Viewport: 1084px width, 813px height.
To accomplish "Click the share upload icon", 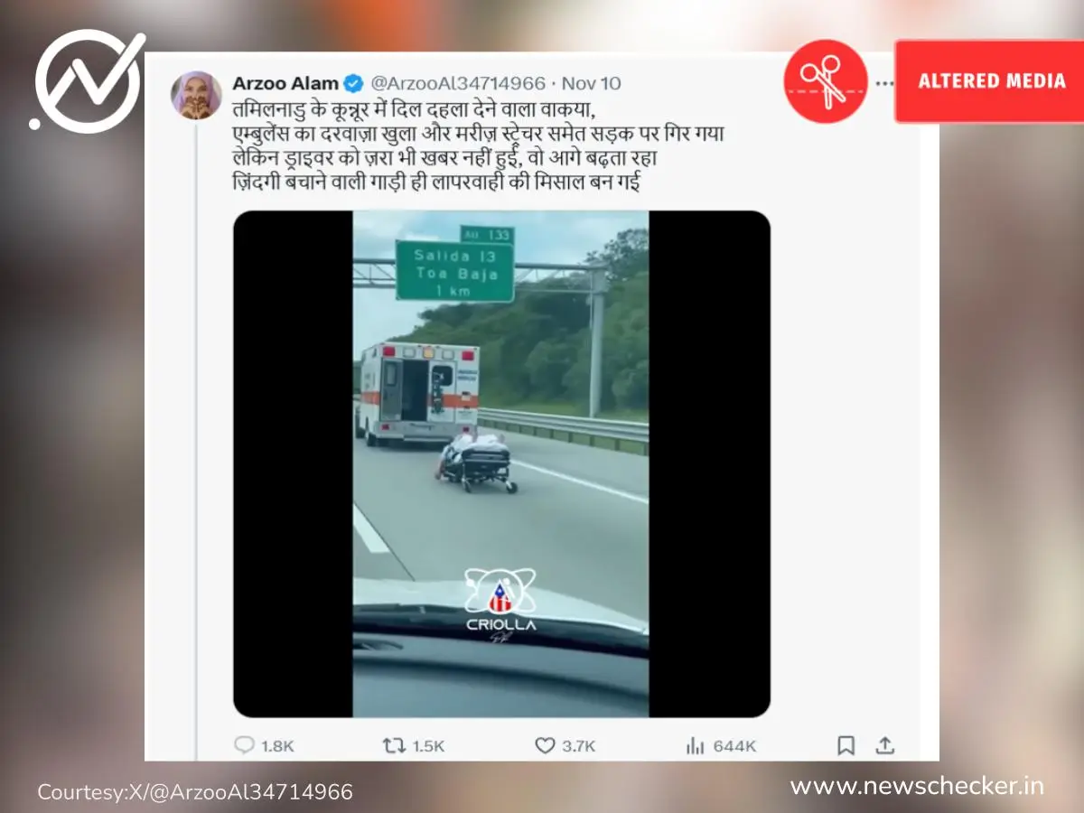I will click(885, 745).
